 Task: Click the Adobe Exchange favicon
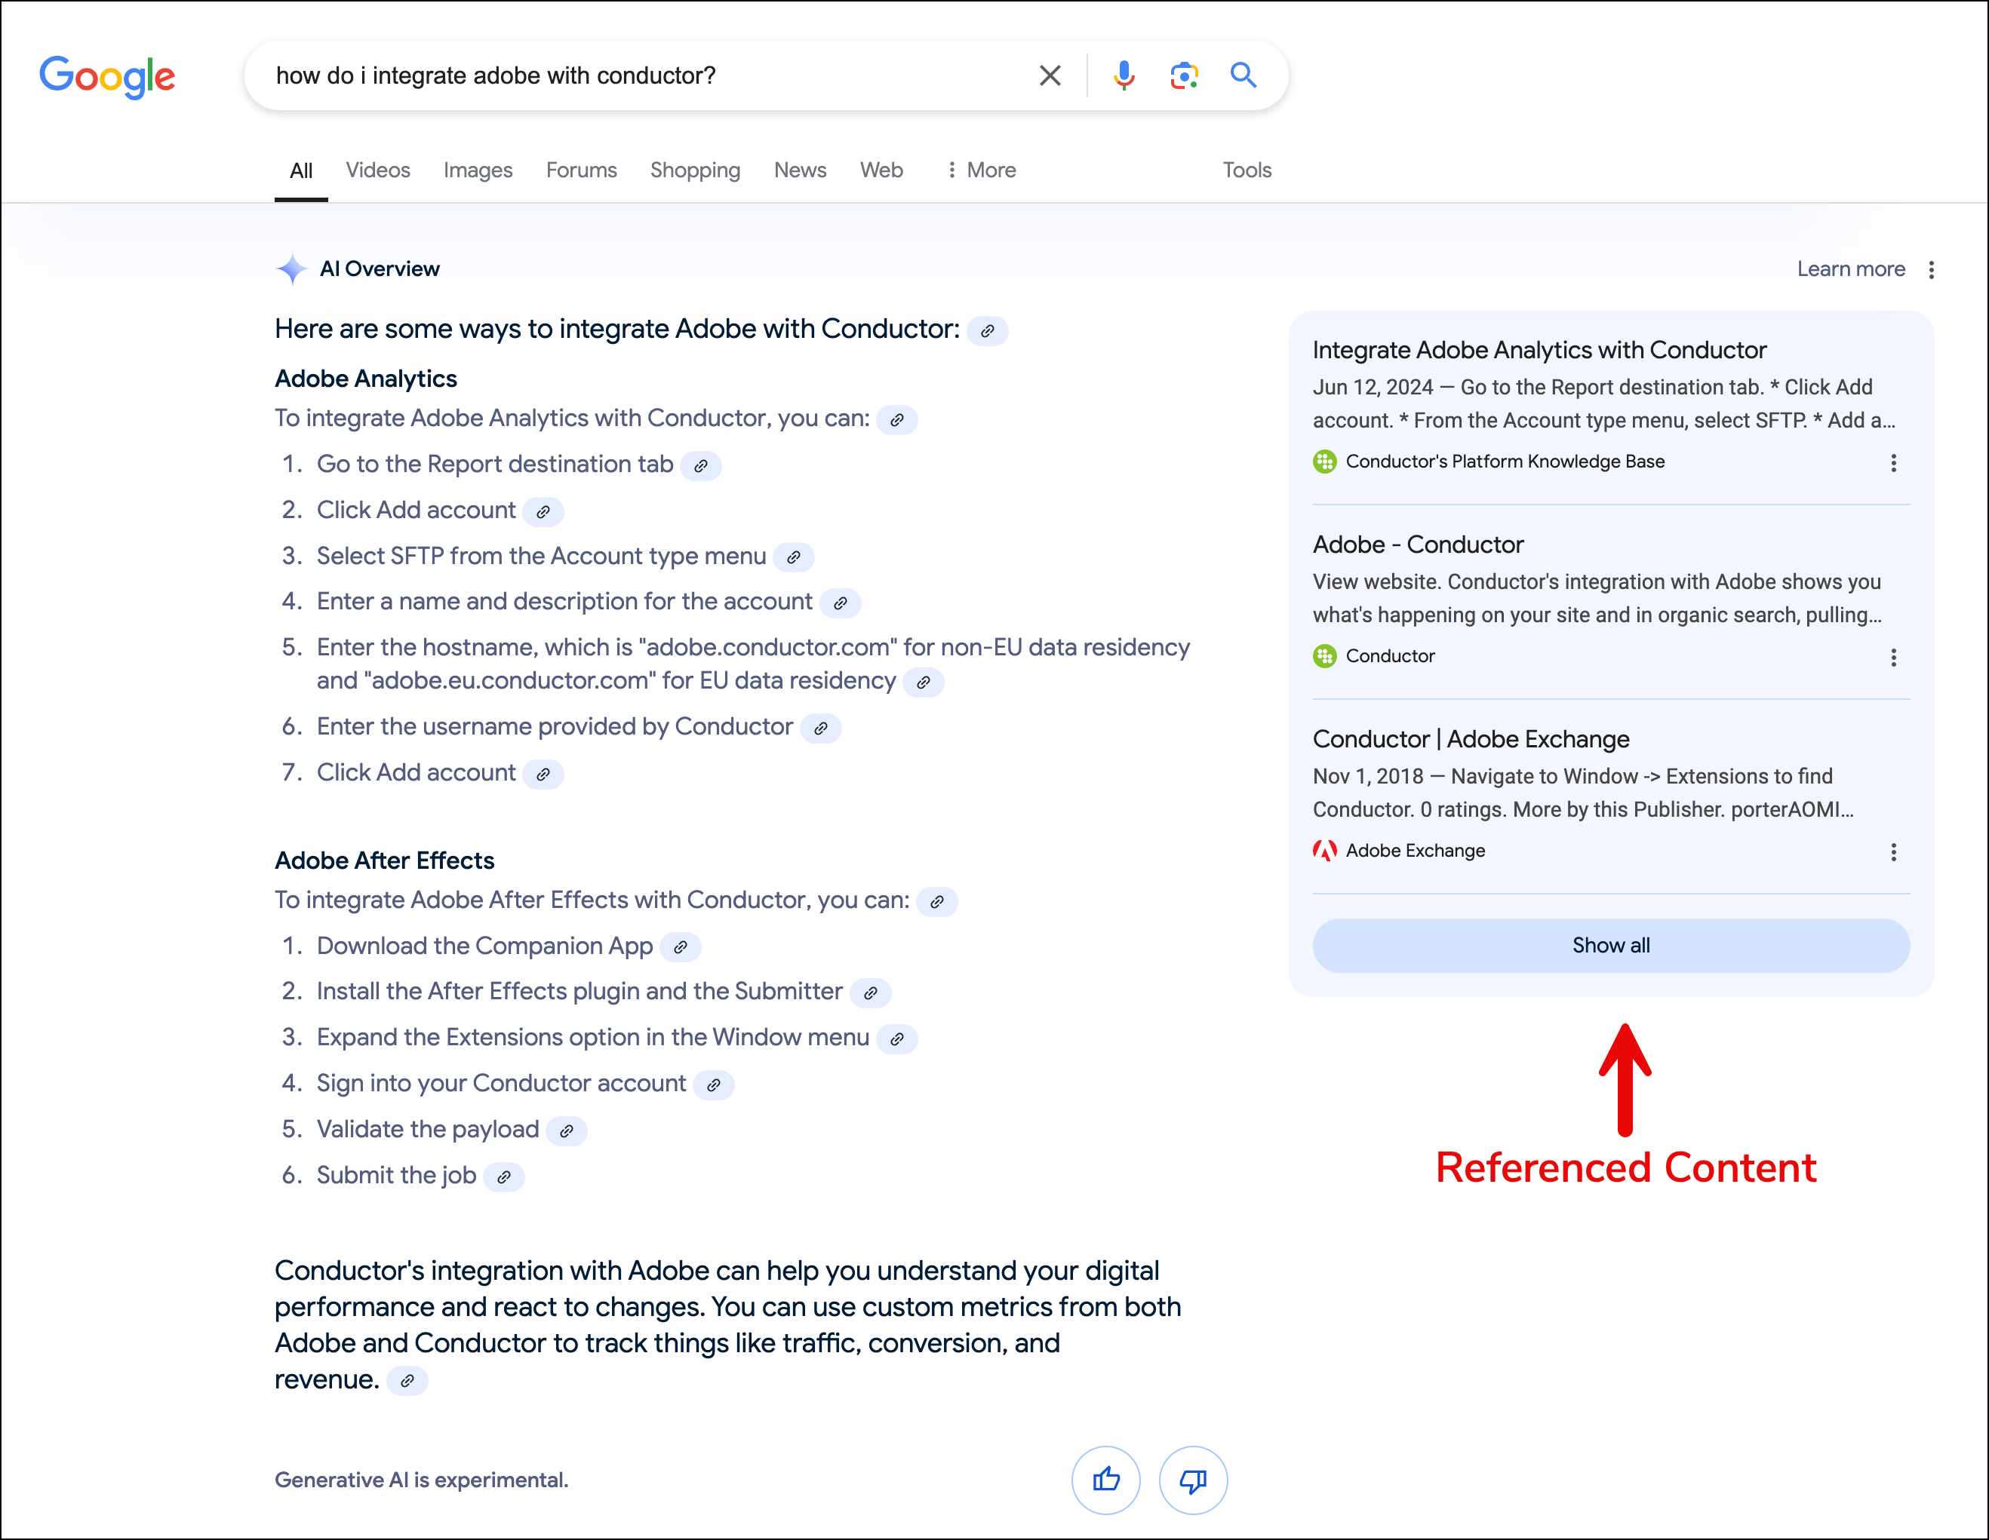[x=1324, y=851]
